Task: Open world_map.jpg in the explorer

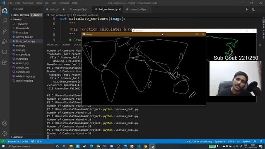Action: [24, 81]
